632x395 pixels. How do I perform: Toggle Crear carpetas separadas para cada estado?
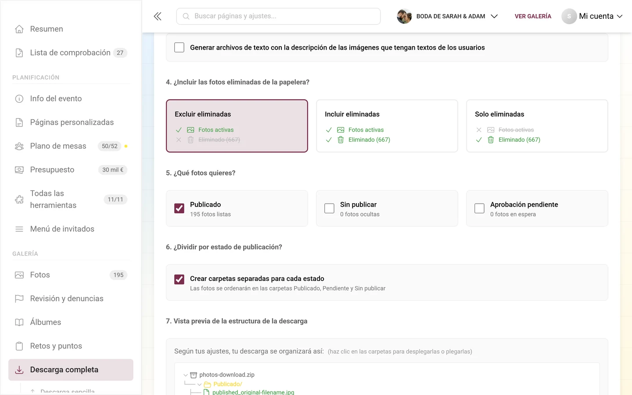click(x=179, y=280)
